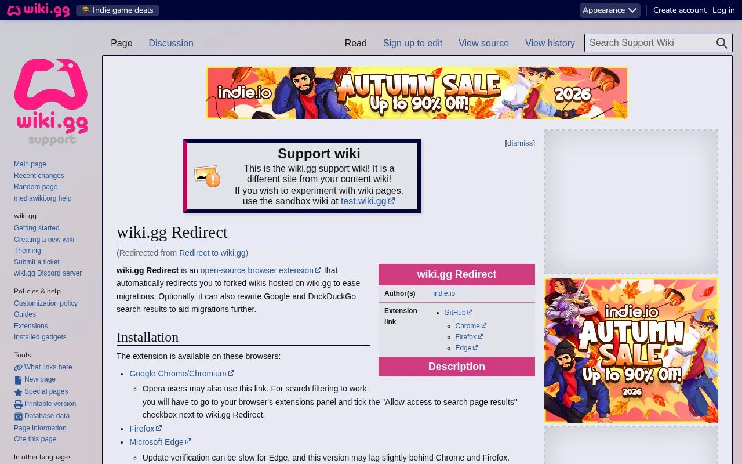
Task: Open the Edge link in infobox
Action: click(466, 348)
